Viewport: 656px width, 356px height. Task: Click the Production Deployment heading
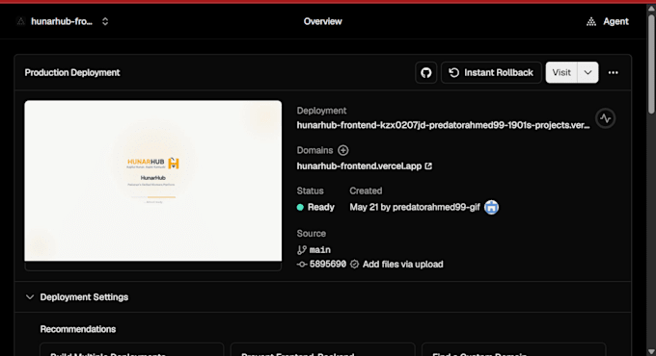tap(72, 72)
